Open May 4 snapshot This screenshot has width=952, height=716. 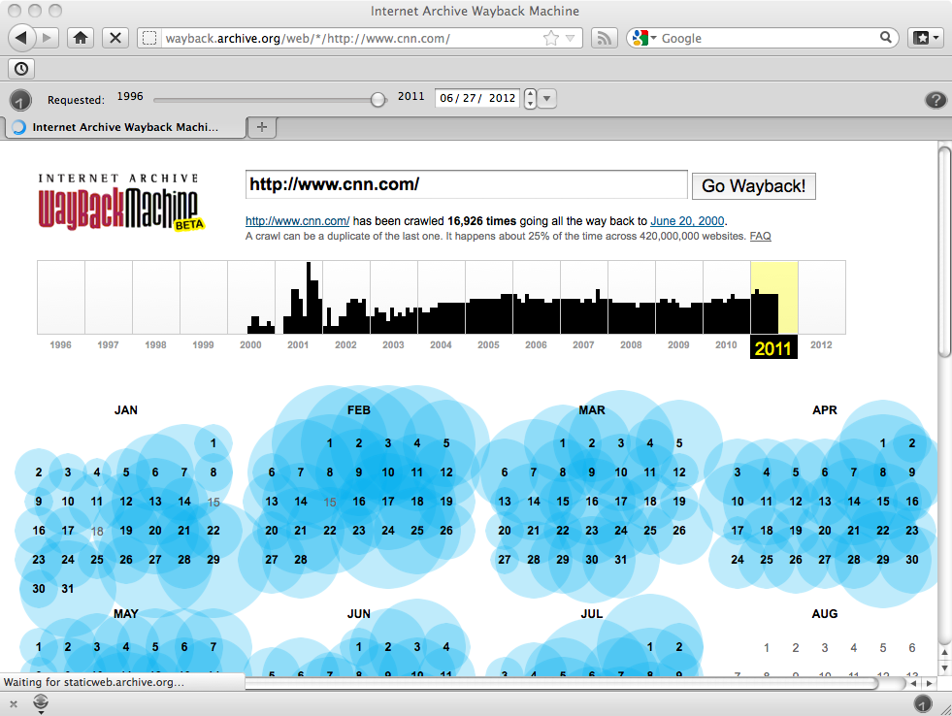point(126,647)
